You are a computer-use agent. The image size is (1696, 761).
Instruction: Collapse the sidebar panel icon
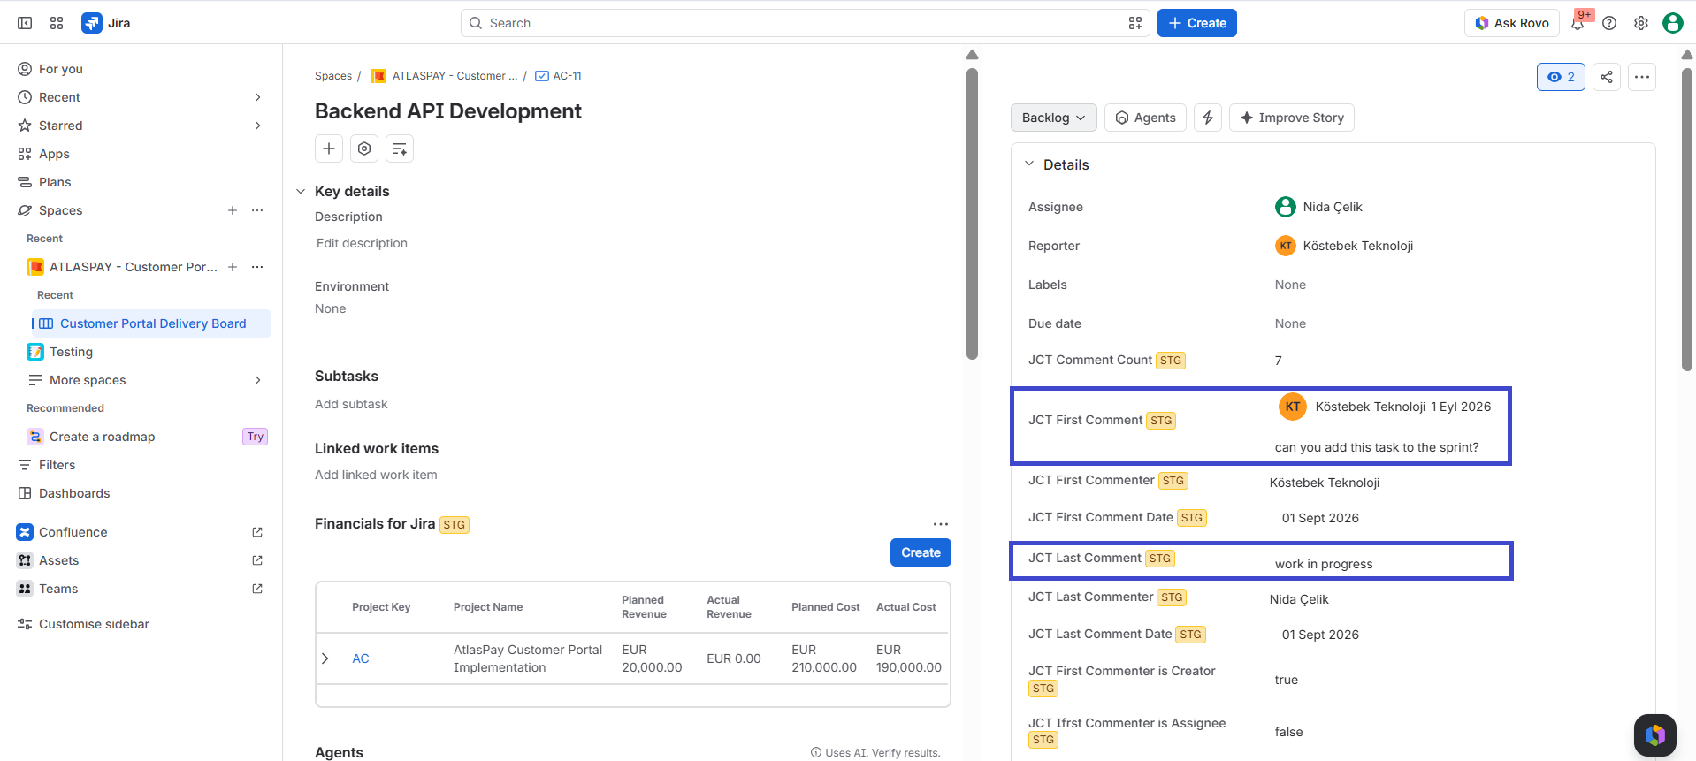25,23
